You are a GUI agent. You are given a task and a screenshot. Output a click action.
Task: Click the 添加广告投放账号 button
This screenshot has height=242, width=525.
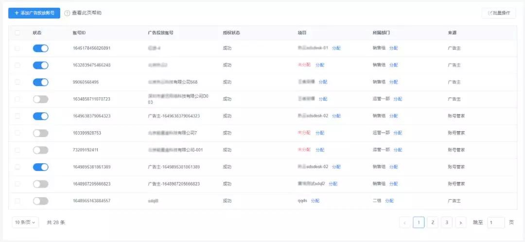[x=34, y=13]
